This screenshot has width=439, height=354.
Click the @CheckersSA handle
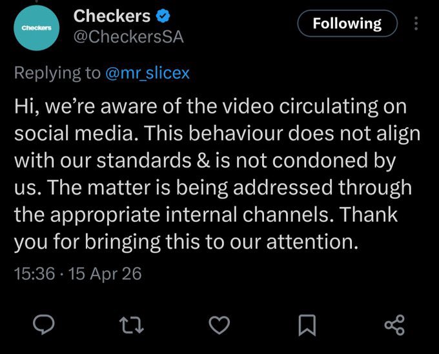pos(129,37)
